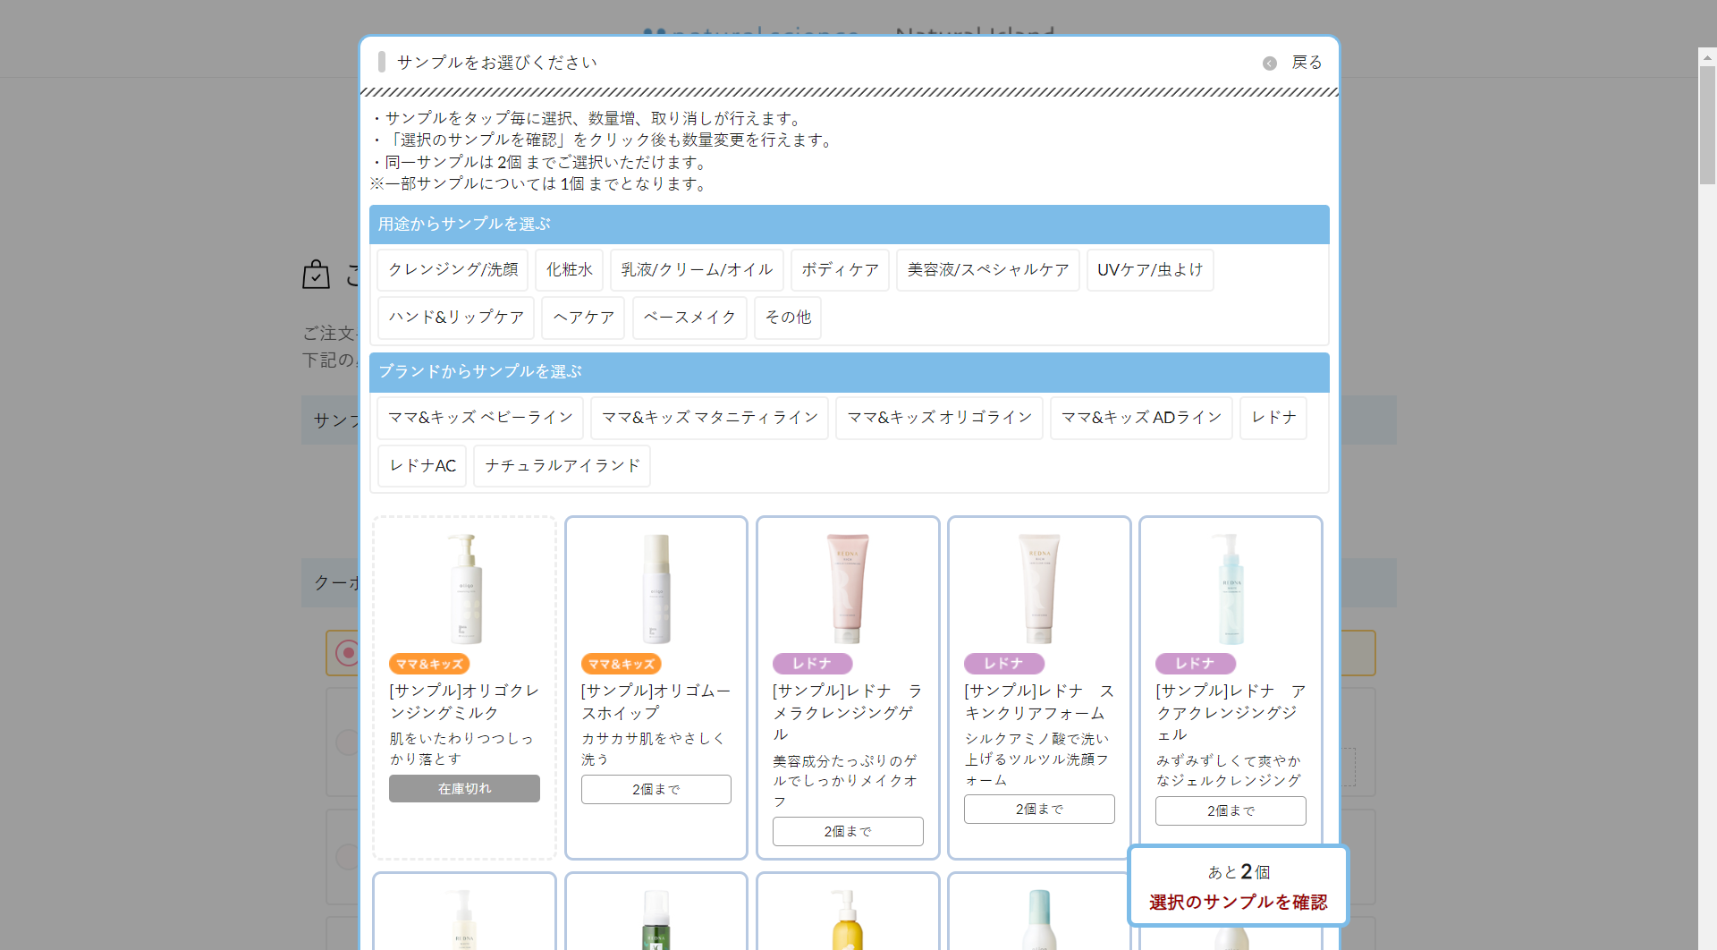Add アクアクレンジングジェル via 2個まで button
The image size is (1717, 950).
point(1231,811)
